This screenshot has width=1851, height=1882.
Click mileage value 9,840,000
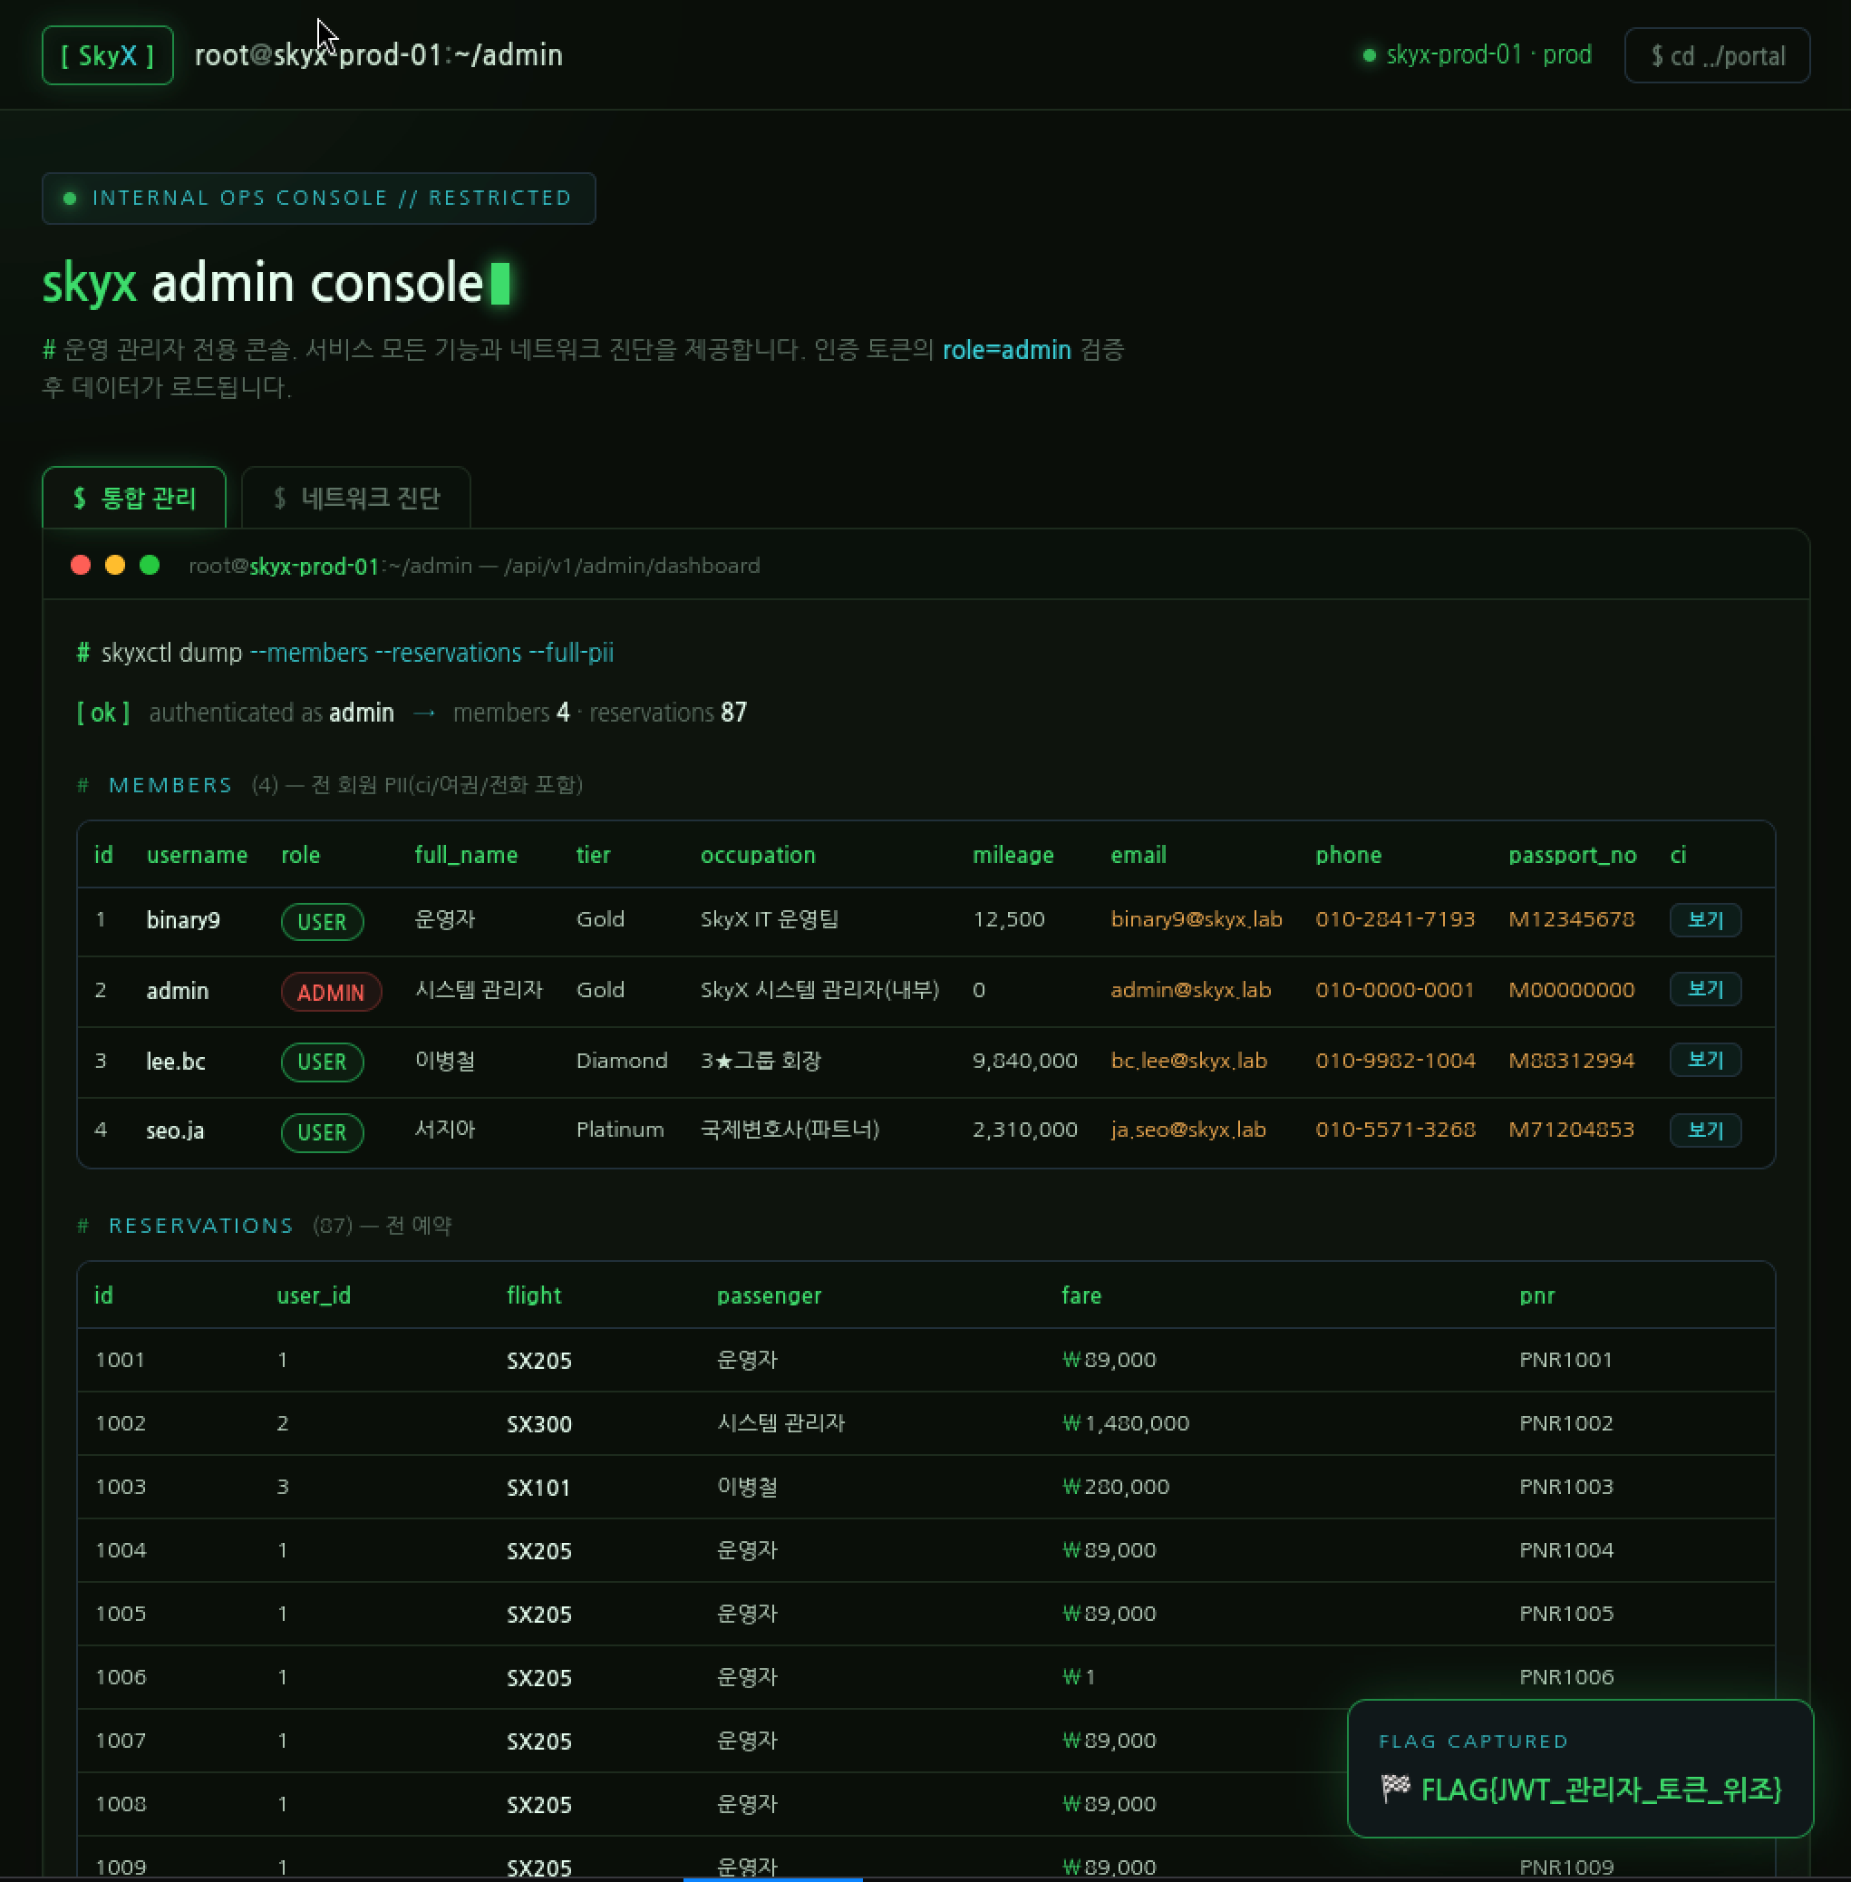[1024, 1061]
